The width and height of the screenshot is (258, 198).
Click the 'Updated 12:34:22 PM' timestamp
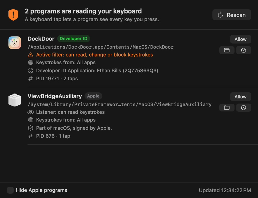click(225, 190)
